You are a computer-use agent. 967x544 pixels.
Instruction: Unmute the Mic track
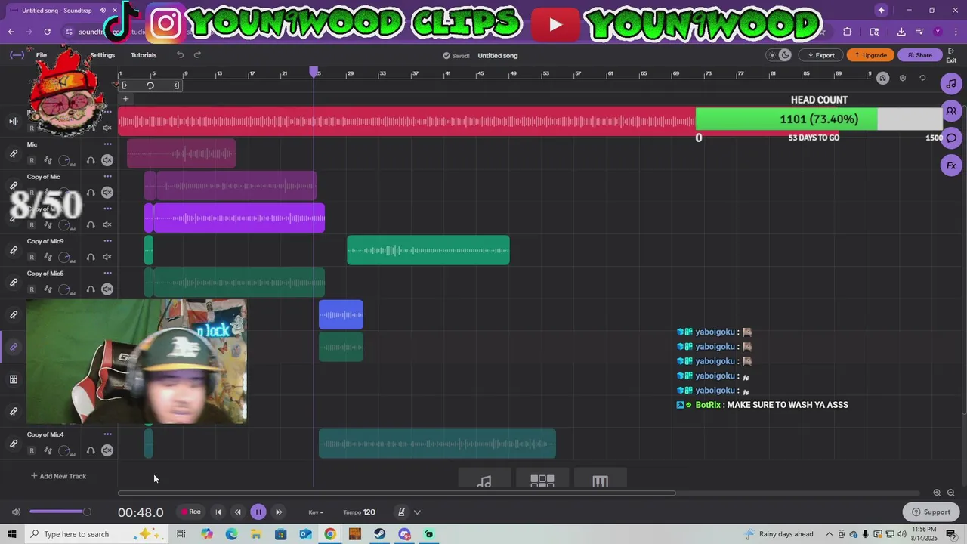(x=107, y=160)
